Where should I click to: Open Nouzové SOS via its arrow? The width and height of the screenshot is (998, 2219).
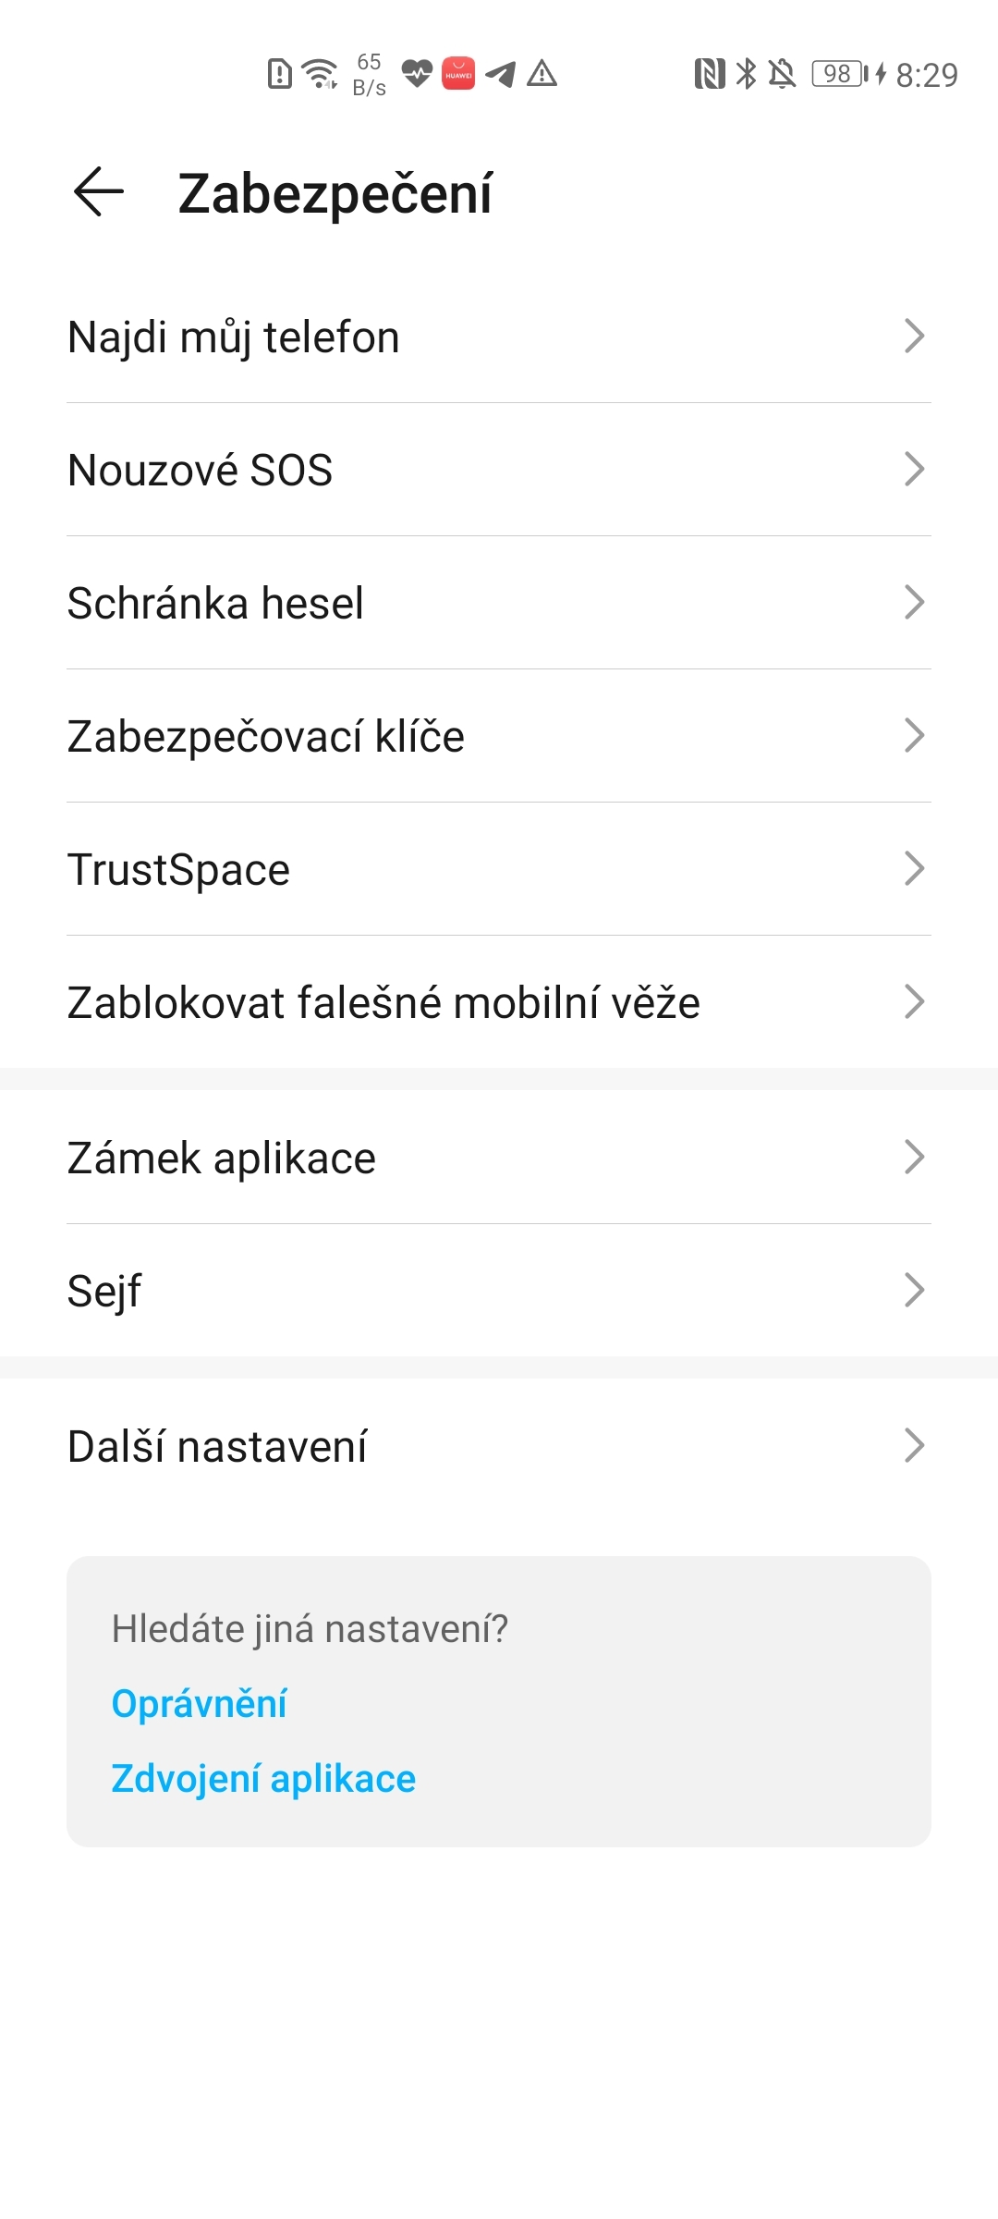[x=913, y=470]
